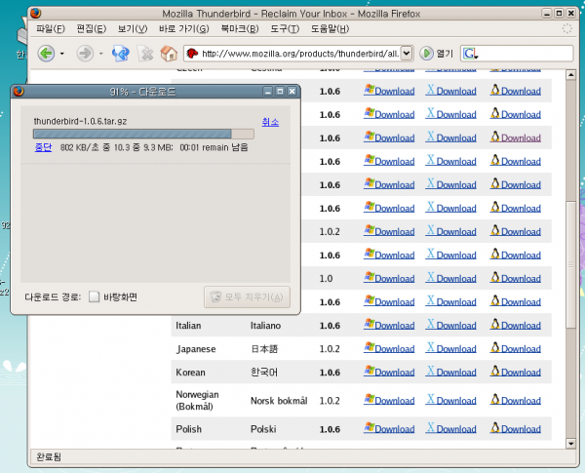
Task: Open the 파일(F) menu
Action: tap(51, 28)
